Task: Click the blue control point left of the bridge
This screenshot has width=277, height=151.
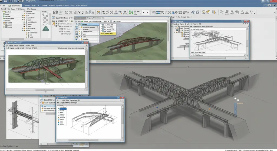Action: click(157, 107)
